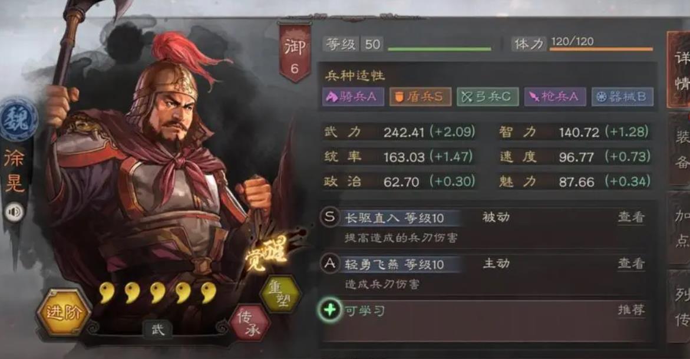Screen dimensions: 690x359
Task: Select the 器械B troop type badge
Action: 622,97
